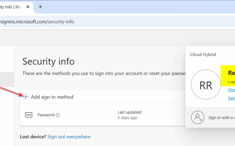Click the Cloud Hybrid organization name
The width and height of the screenshot is (235, 146).
point(203,55)
